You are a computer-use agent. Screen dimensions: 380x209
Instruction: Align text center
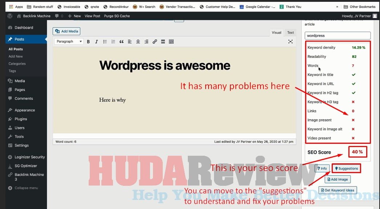(138, 42)
